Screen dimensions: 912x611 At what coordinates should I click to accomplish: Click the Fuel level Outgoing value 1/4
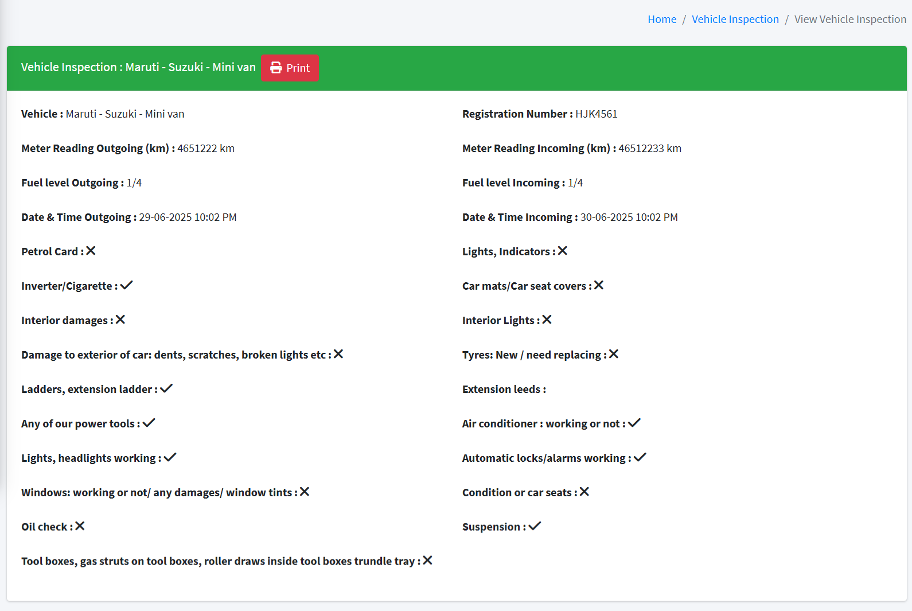click(x=134, y=183)
